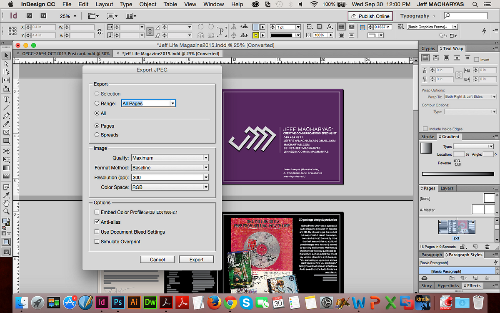Screen dimensions: 500x313
Task: Select the Type tool
Action: [6, 99]
